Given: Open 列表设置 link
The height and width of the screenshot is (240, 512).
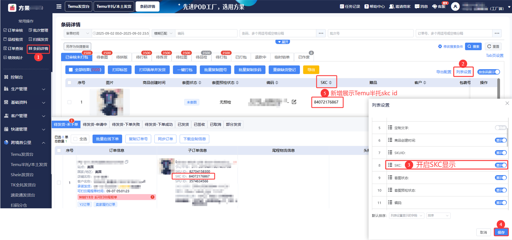Looking at the screenshot, I should [463, 72].
